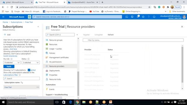Click Refresh in the providers toolbar
Image resolution: width=187 pixels, height=105 pixels.
[x=110, y=35]
